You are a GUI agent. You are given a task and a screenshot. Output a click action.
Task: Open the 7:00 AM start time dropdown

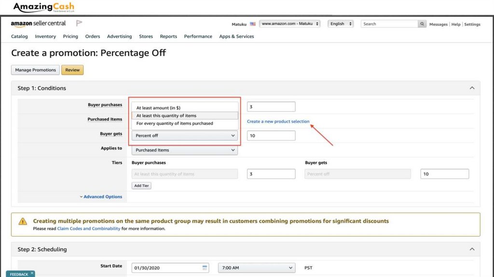(256, 268)
